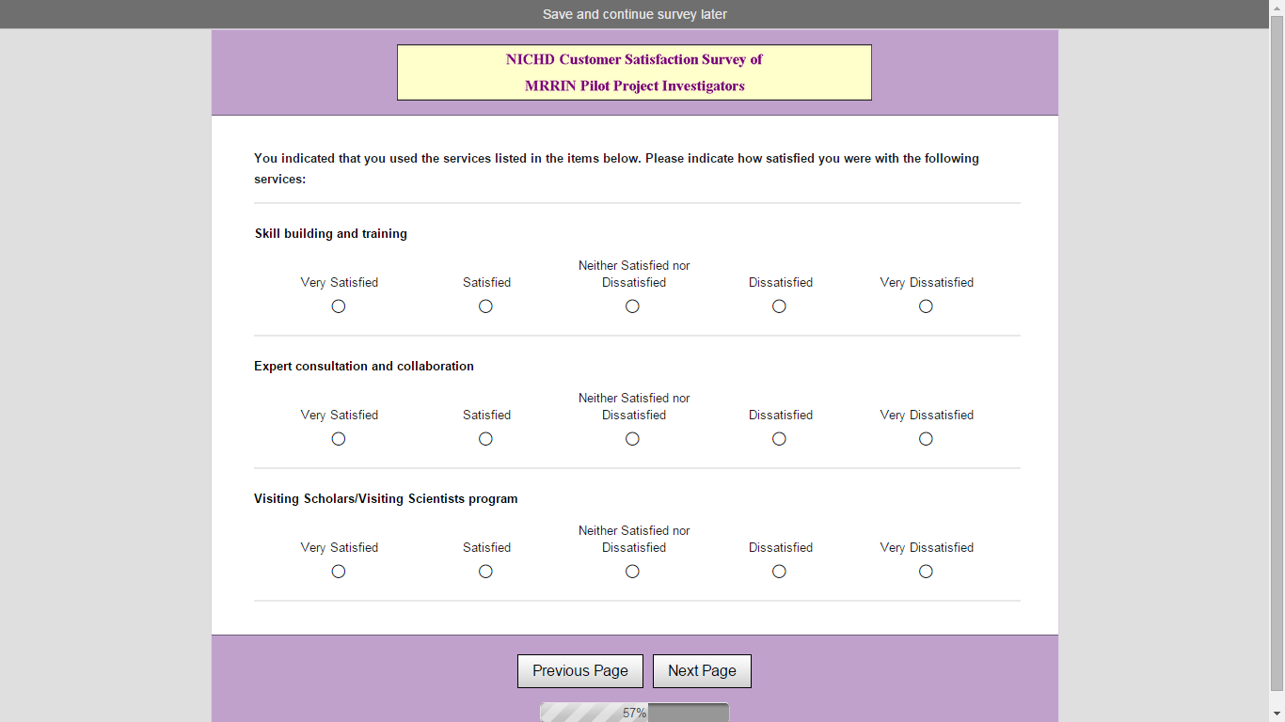Click the instruction text about services used
1285x722 pixels.
617,168
